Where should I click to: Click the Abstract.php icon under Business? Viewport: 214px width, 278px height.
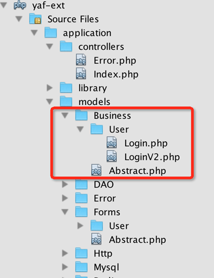click(x=96, y=170)
